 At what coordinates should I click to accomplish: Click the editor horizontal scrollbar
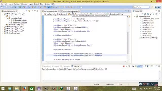point(86,62)
